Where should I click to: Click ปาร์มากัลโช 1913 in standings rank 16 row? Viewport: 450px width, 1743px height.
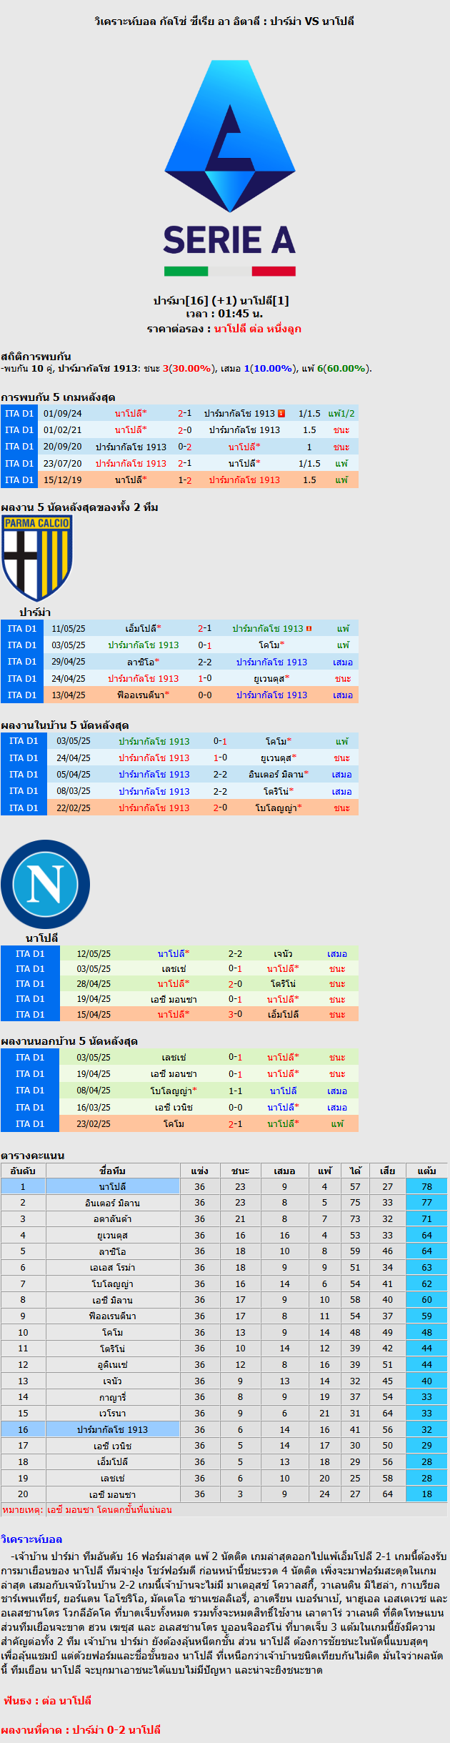pyautogui.click(x=113, y=1430)
